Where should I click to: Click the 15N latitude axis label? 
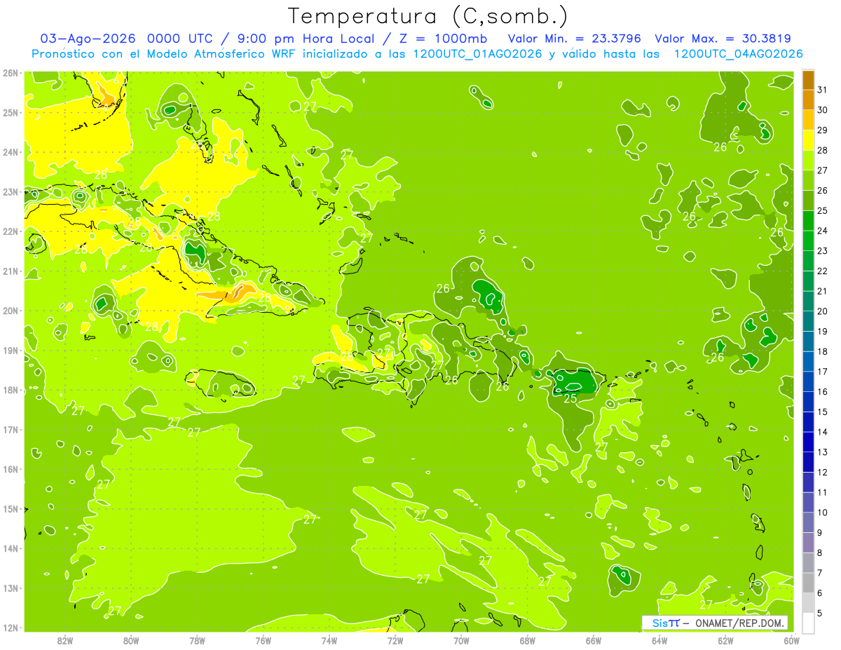(x=10, y=509)
